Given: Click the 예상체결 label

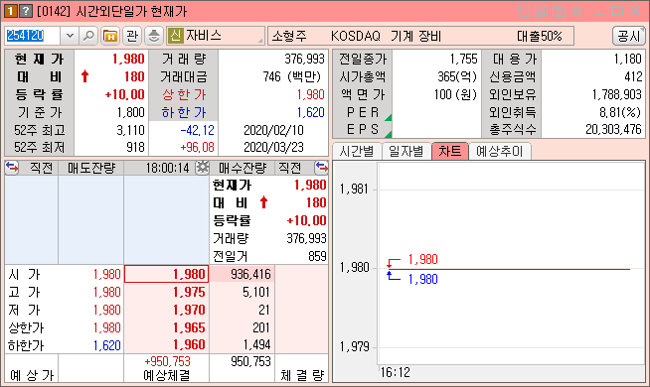Looking at the screenshot, I should coord(167,376).
